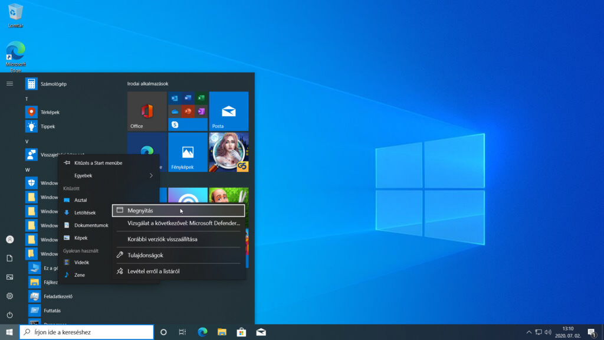This screenshot has width=604, height=340.
Task: Open File Explorer from the taskbar
Action: [x=222, y=332]
